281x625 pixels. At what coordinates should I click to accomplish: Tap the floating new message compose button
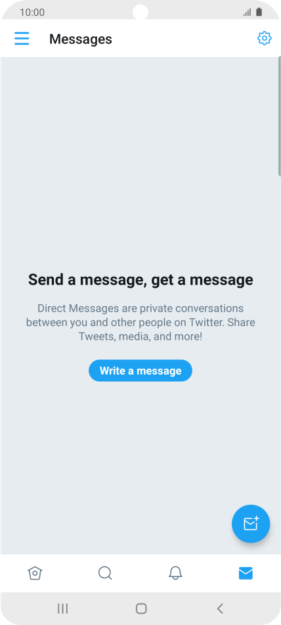pyautogui.click(x=251, y=524)
